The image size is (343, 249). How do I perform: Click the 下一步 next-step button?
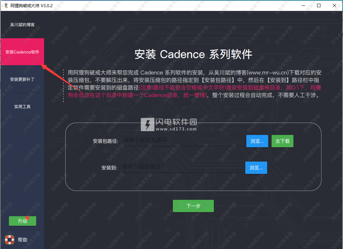click(x=193, y=206)
